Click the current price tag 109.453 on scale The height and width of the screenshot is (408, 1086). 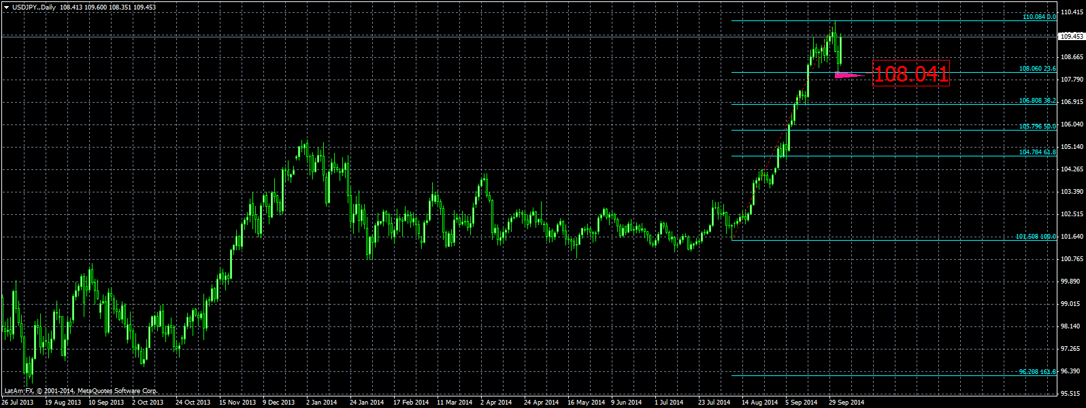1072,37
